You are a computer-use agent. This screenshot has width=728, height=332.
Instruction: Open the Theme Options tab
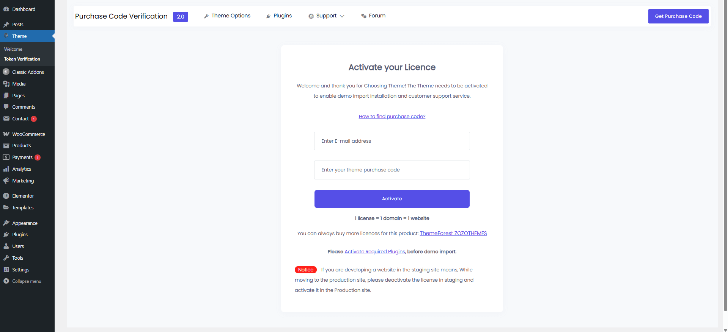[227, 16]
